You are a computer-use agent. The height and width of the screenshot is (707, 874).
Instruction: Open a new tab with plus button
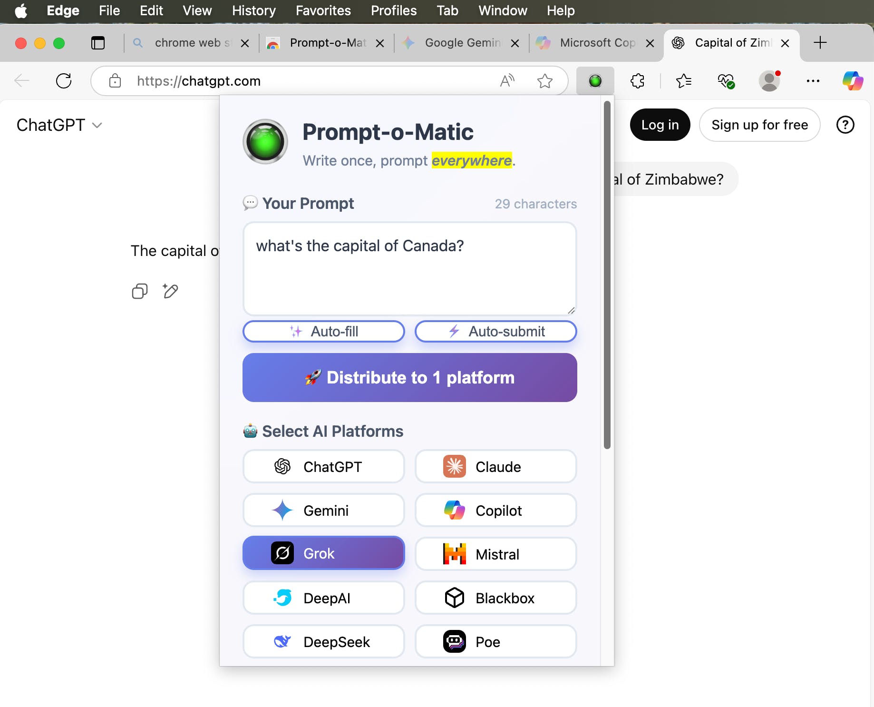(x=820, y=43)
